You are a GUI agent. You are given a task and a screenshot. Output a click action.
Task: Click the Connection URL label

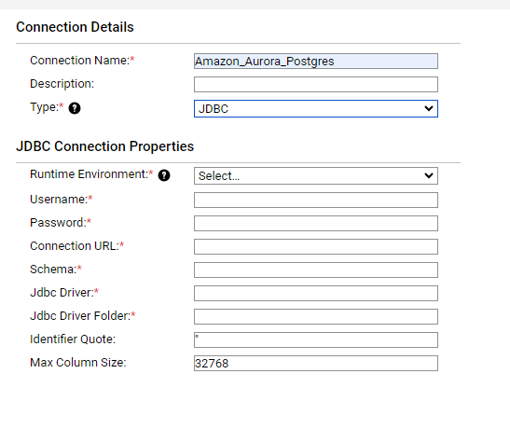coord(76,246)
